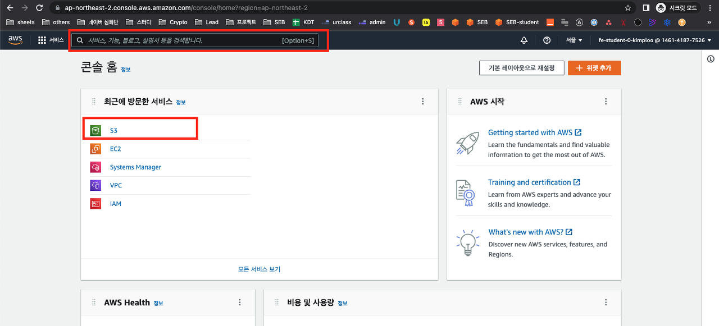Open the rocket icon for Getting started
This screenshot has height=326, width=719.
[x=467, y=144]
